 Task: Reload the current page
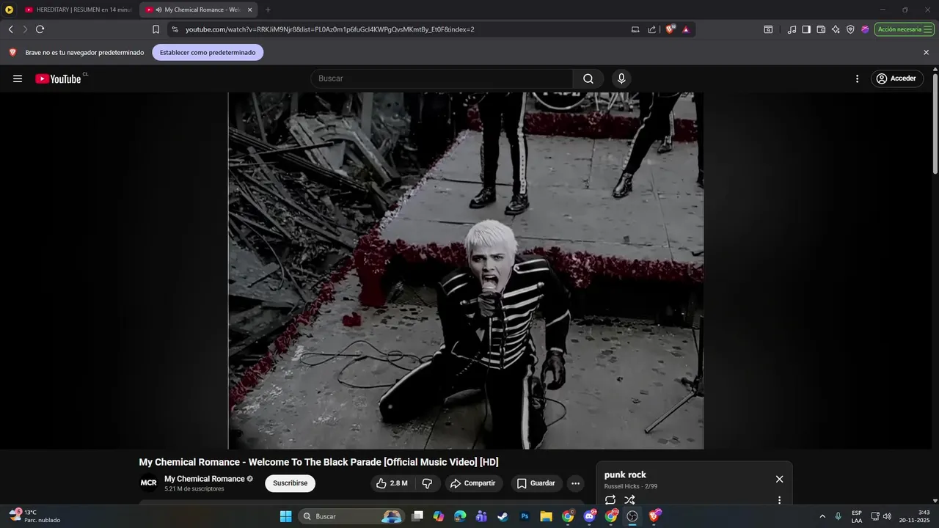(x=40, y=29)
